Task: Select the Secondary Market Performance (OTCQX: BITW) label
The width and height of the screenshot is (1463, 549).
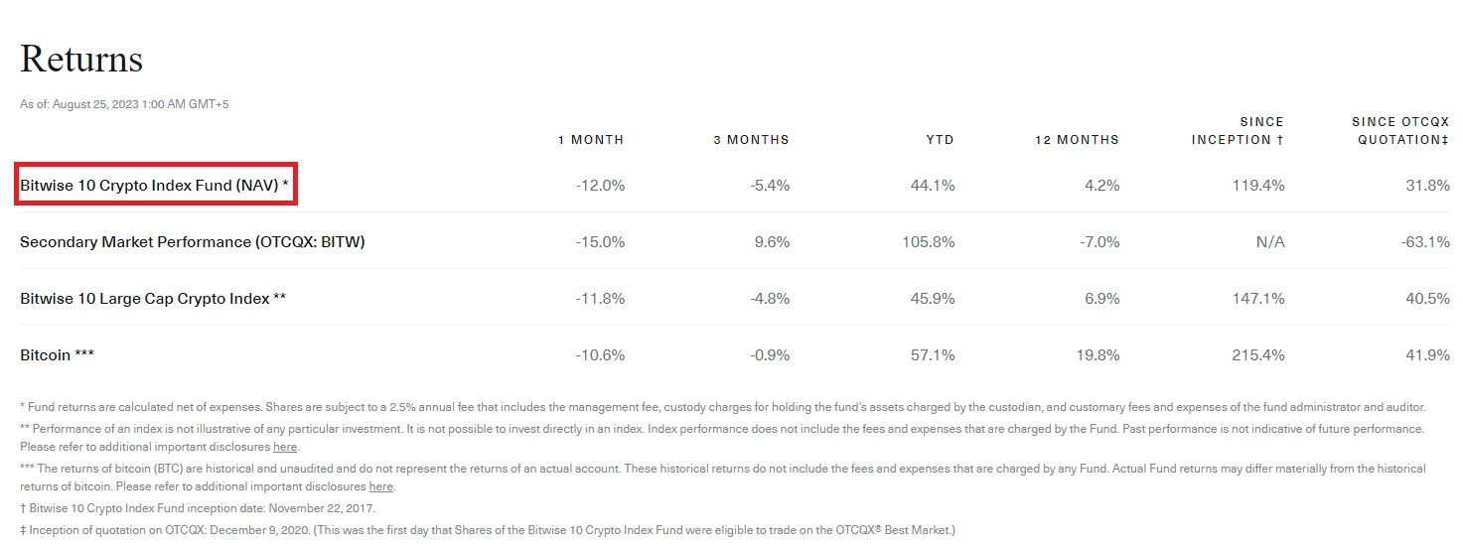Action: click(193, 241)
